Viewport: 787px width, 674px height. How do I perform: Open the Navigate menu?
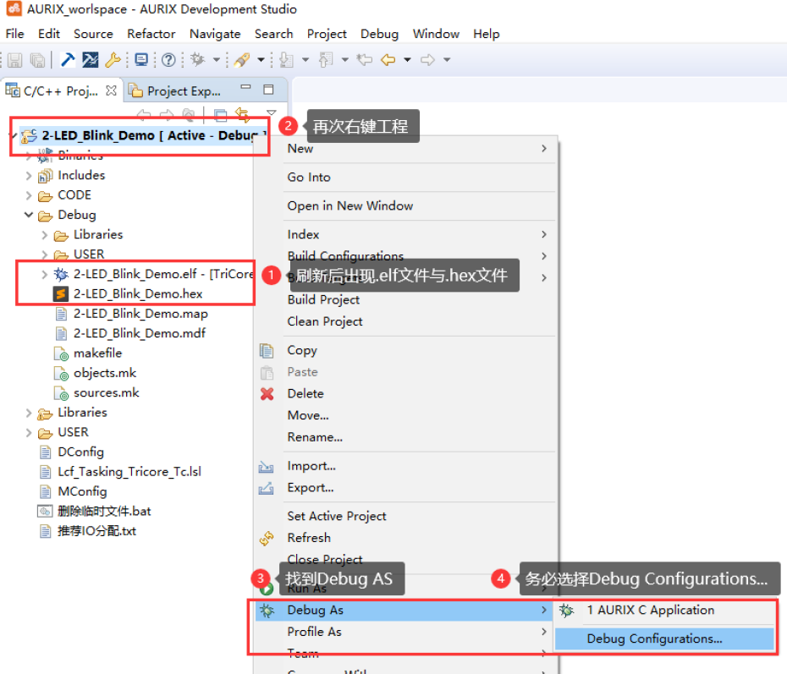pos(215,34)
